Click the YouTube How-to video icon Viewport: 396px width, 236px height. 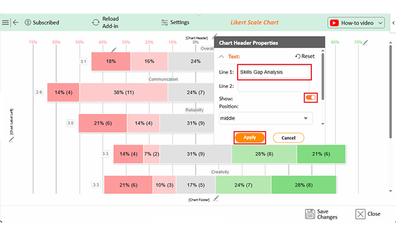point(334,23)
